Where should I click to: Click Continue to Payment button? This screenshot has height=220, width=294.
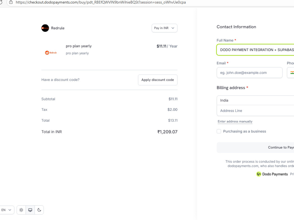point(255,148)
